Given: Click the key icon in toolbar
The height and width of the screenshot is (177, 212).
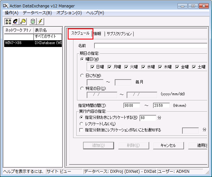Looking at the screenshot, I should click(23, 22).
